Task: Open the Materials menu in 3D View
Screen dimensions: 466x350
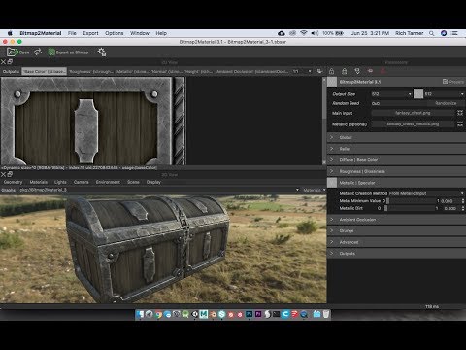Action: pyautogui.click(x=39, y=182)
